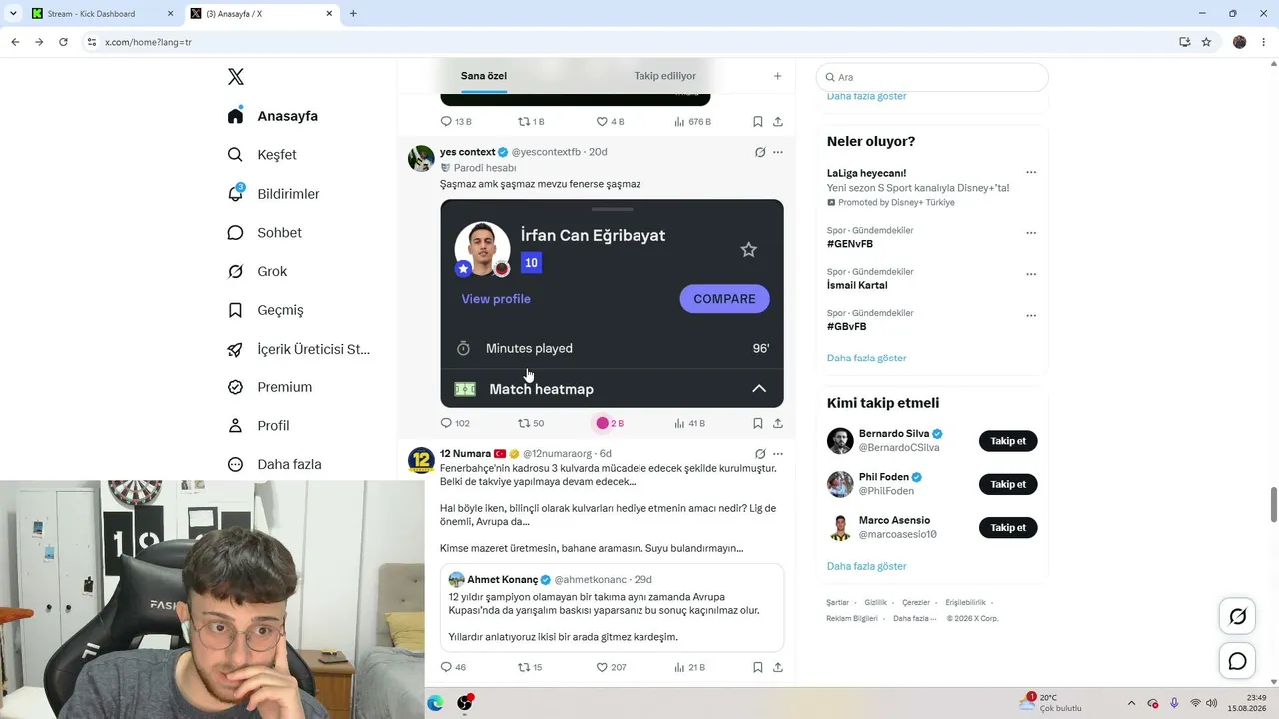The height and width of the screenshot is (719, 1279).
Task: Open Keşfet (Explore) in sidebar
Action: click(x=262, y=155)
